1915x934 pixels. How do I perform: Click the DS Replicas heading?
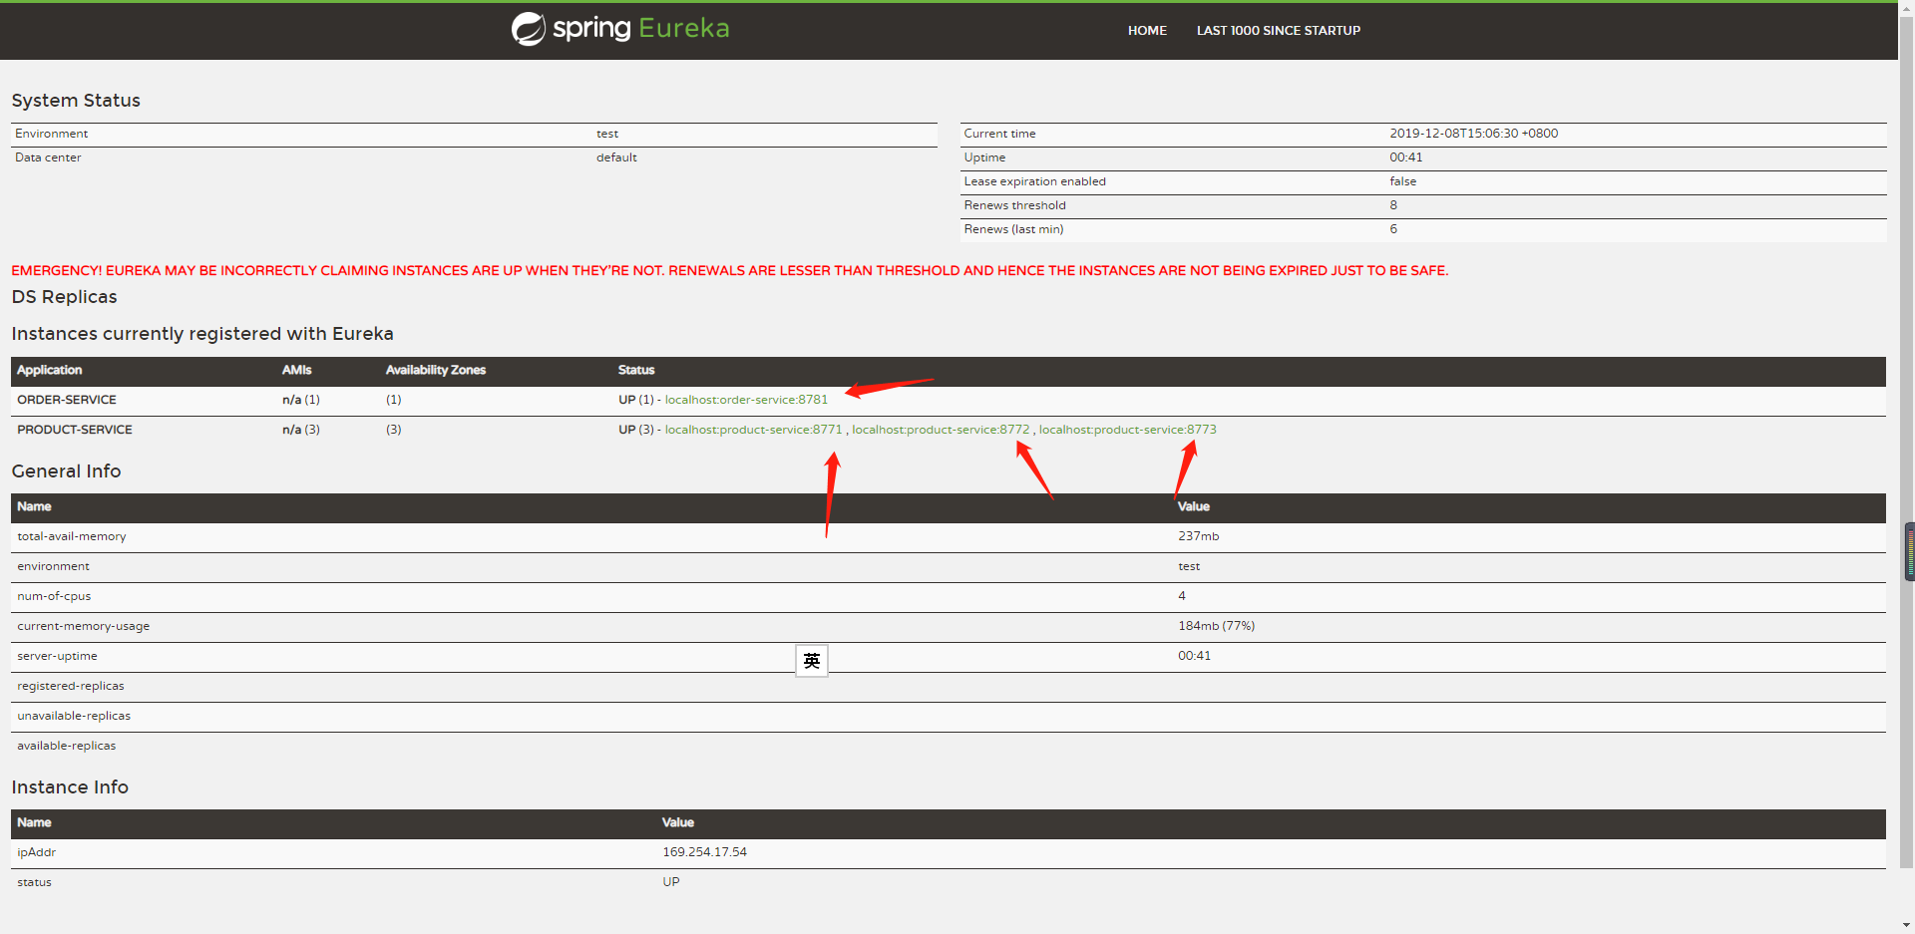[65, 297]
